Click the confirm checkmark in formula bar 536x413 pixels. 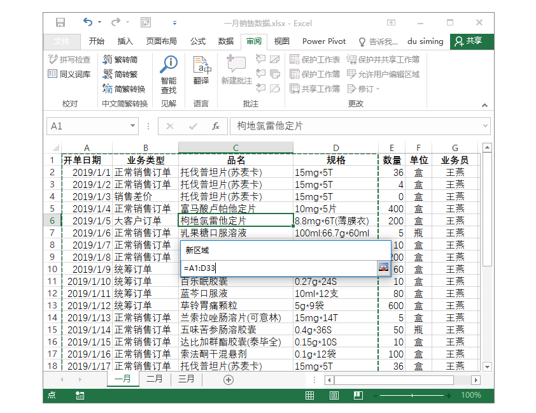coord(193,127)
